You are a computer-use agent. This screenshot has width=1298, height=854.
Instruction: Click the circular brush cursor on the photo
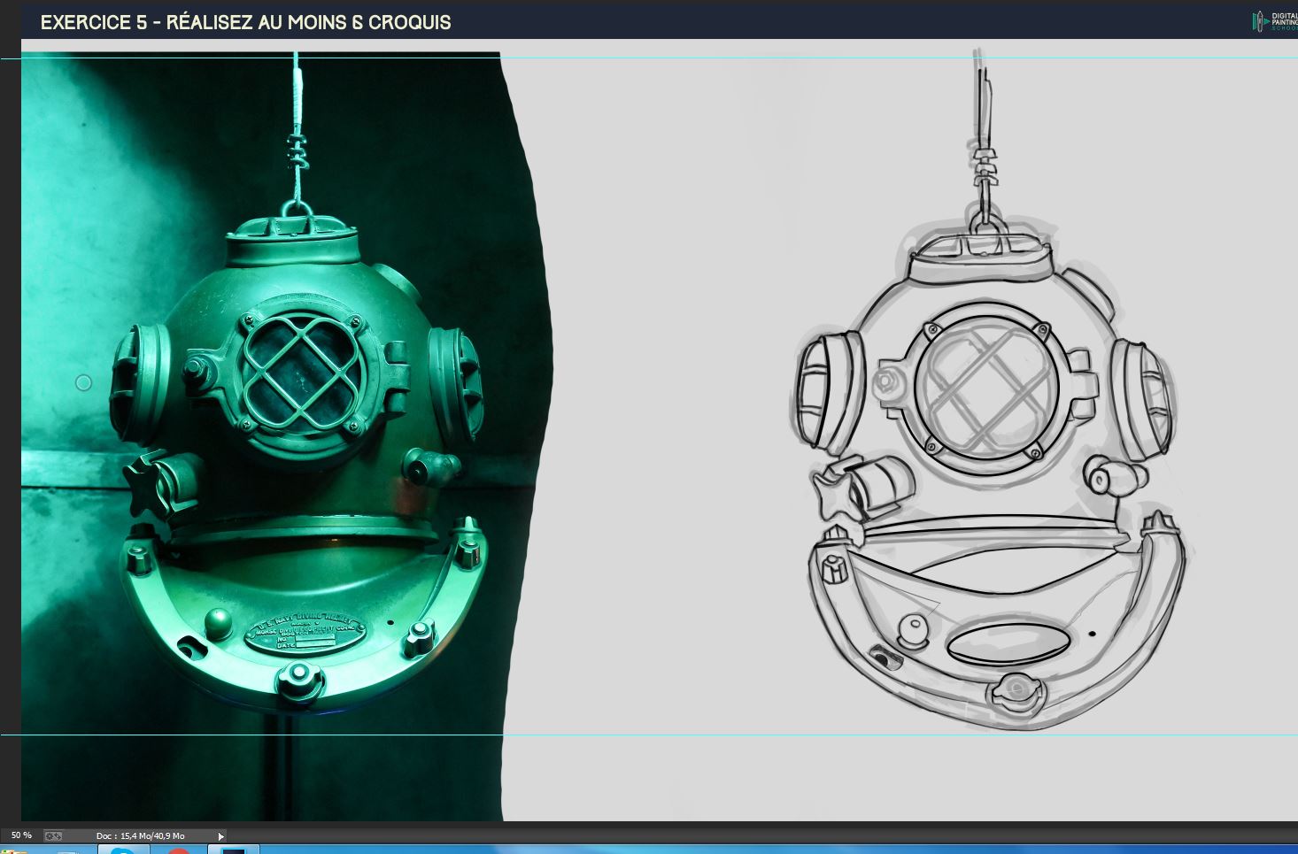[83, 382]
